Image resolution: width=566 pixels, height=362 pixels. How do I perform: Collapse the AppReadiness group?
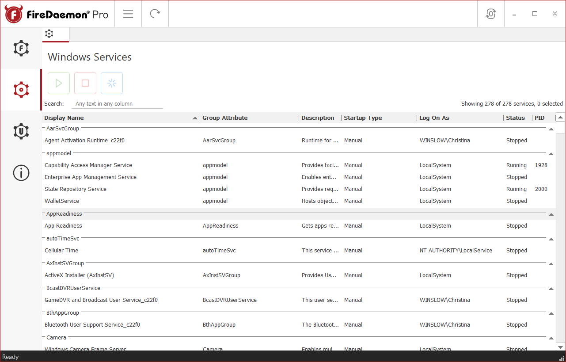(x=551, y=214)
